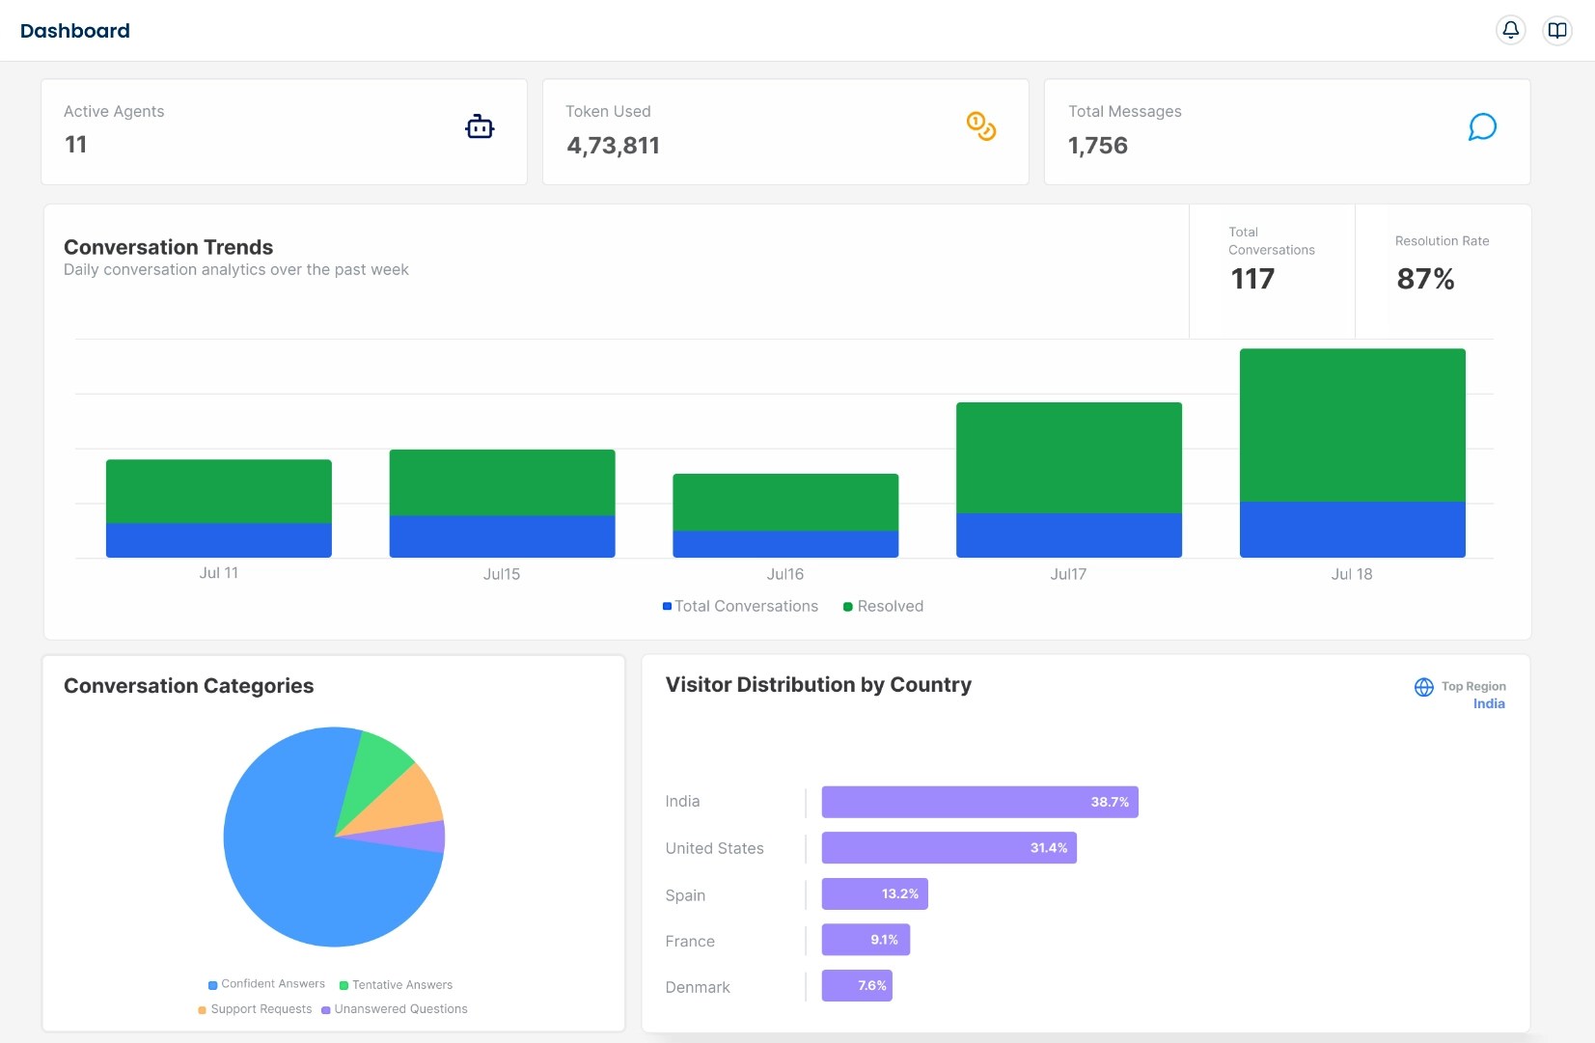Screen dimensions: 1595x1043
Task: Click the robot icon on Active Agents card
Action: click(x=480, y=126)
